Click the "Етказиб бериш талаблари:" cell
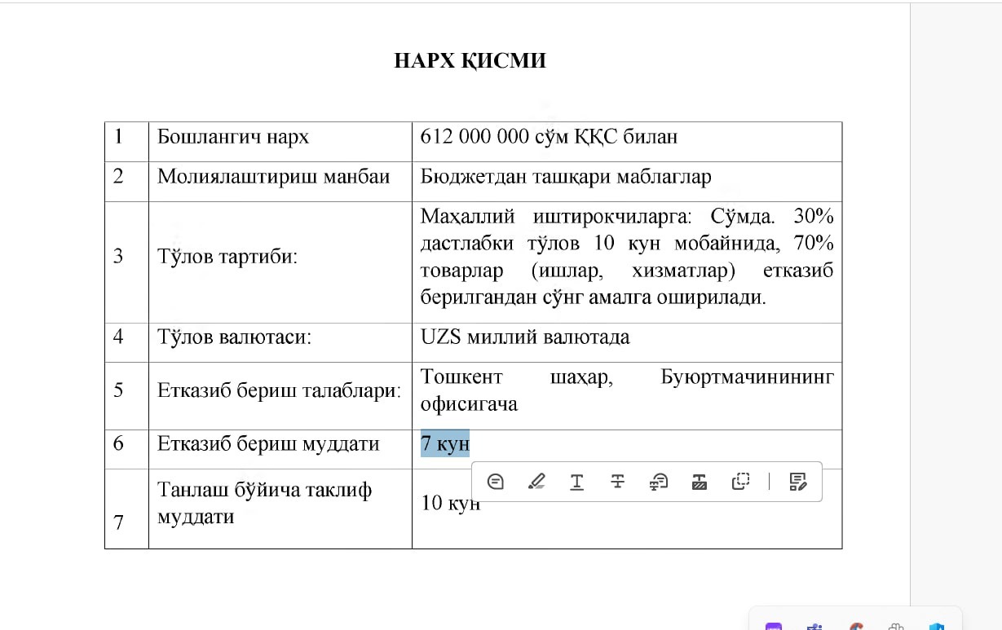The width and height of the screenshot is (1002, 630). 280,390
